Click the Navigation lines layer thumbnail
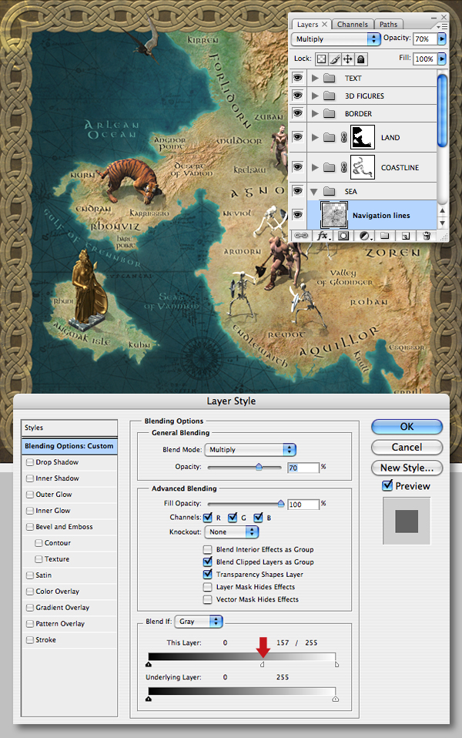 [334, 215]
